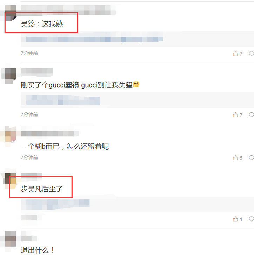
Task: Open reply bubble on gucci墨镜 comment
Action: [x=252, y=115]
